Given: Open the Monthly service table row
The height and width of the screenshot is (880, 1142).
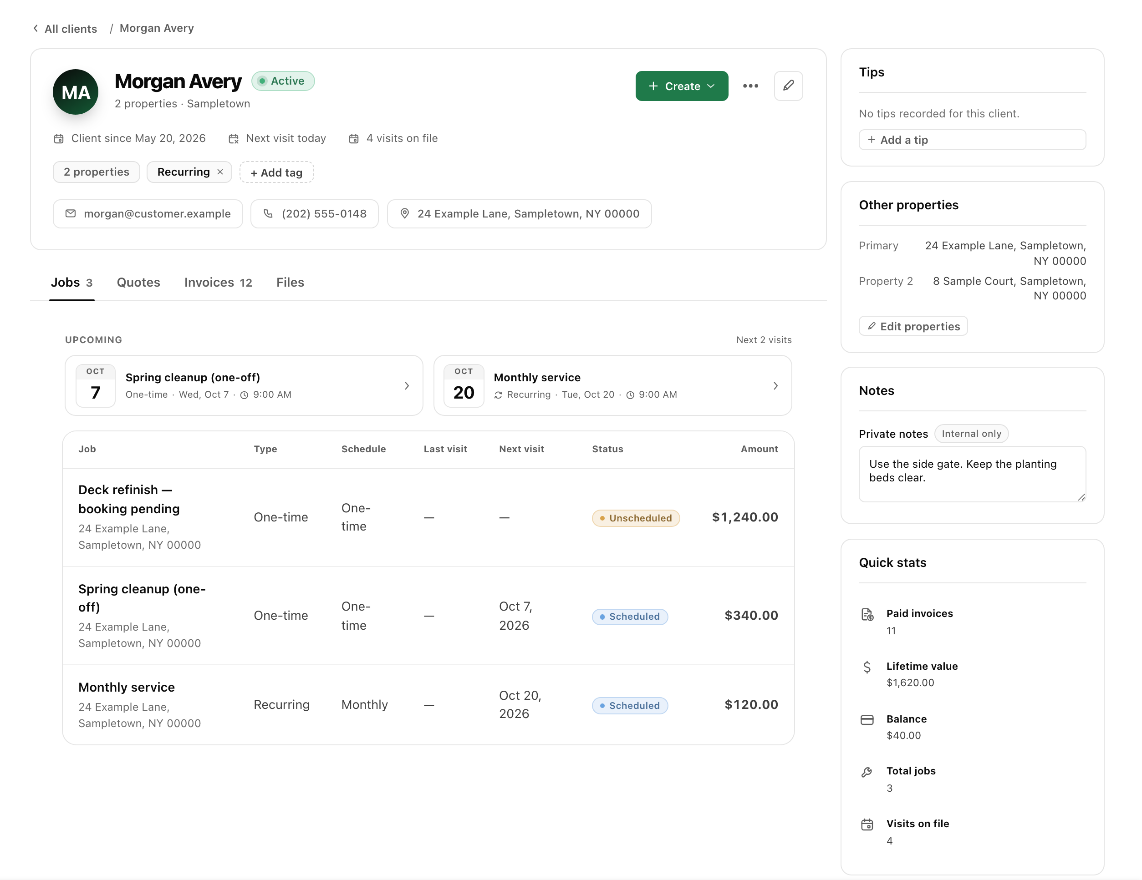Looking at the screenshot, I should tap(428, 704).
